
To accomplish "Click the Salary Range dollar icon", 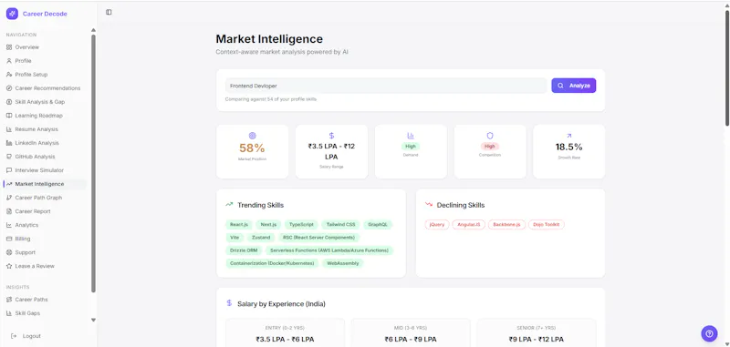I will (331, 136).
